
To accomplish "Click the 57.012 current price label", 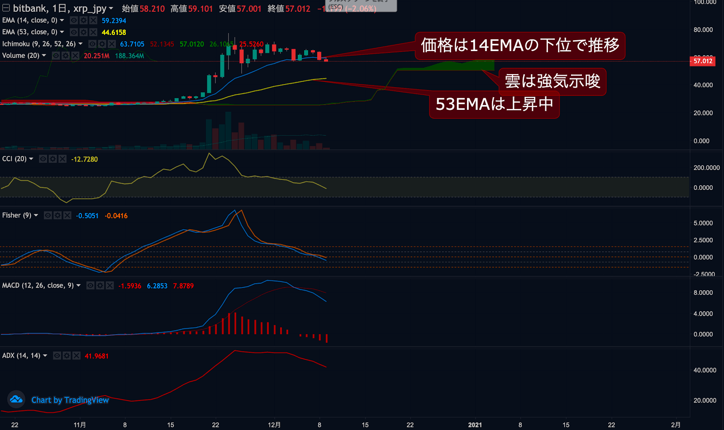I will pos(703,61).
